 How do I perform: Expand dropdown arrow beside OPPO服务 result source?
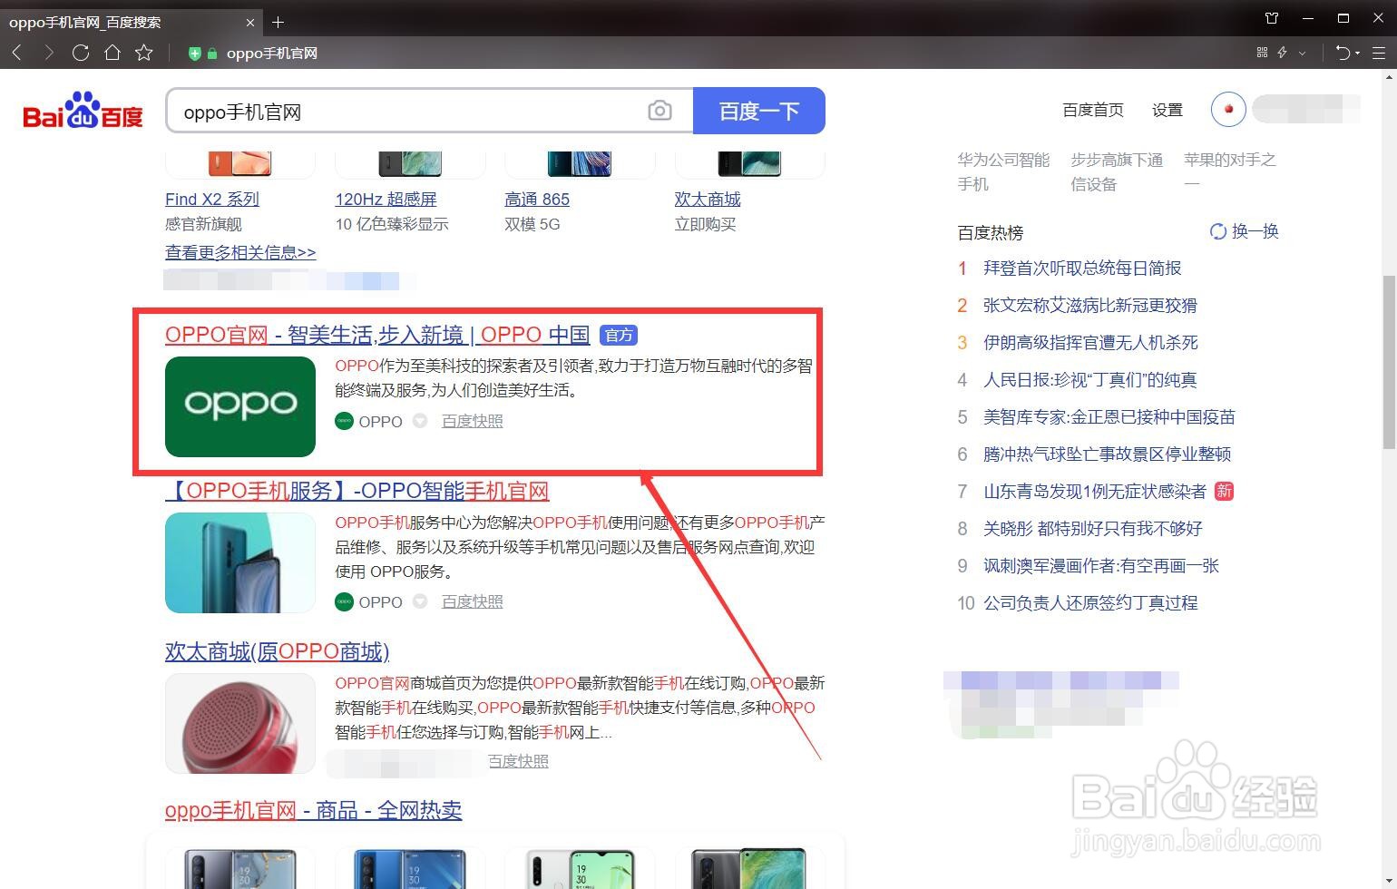pos(420,601)
